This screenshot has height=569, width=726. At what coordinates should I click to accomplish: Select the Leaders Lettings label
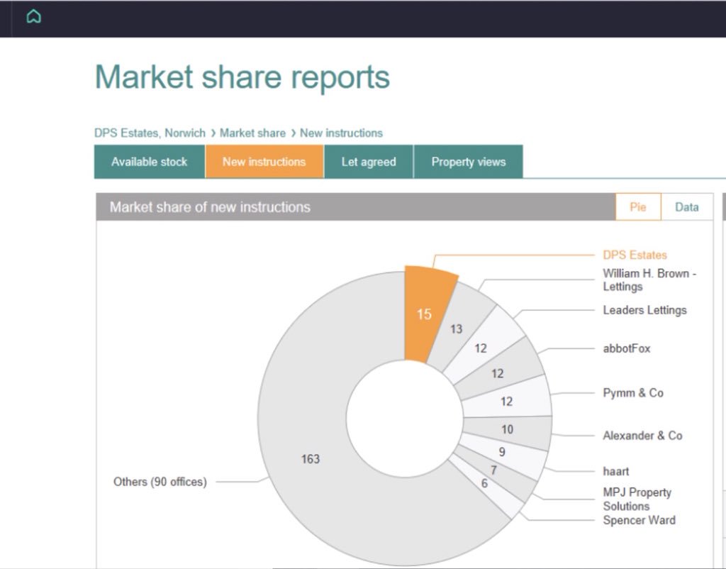point(644,310)
